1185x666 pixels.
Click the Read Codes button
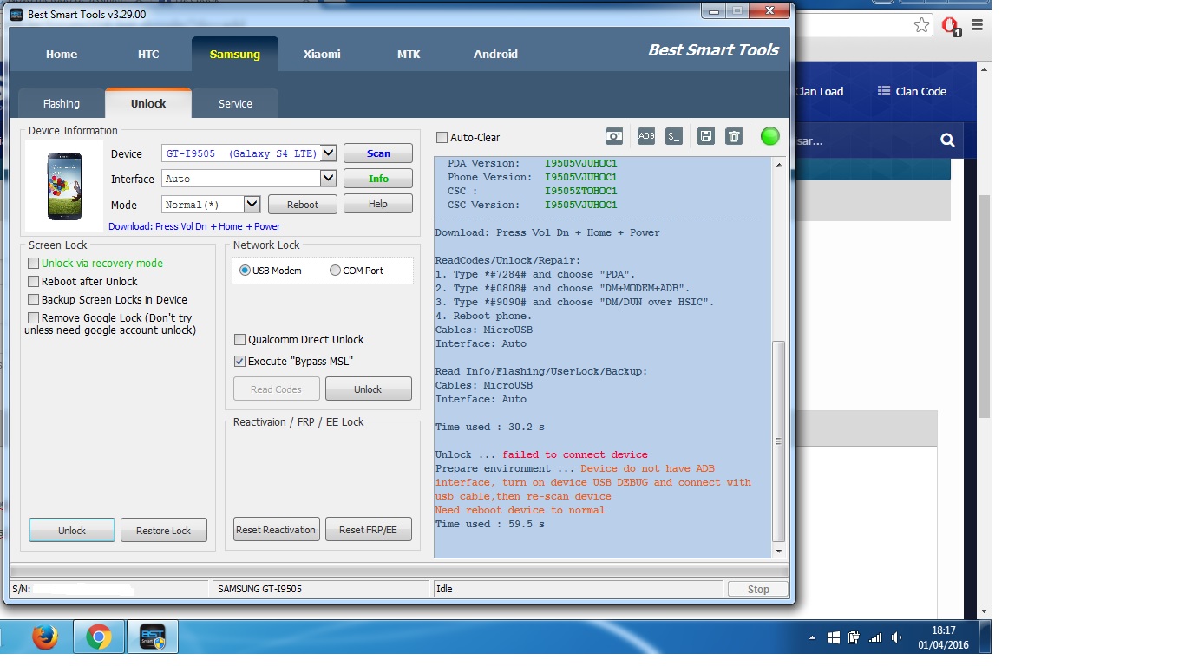(277, 389)
